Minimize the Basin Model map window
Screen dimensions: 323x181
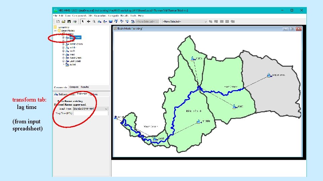tap(285, 29)
